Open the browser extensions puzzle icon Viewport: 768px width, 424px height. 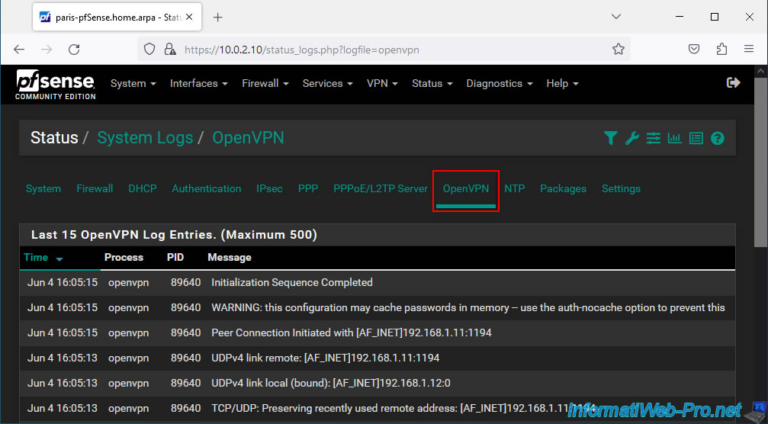coord(721,49)
